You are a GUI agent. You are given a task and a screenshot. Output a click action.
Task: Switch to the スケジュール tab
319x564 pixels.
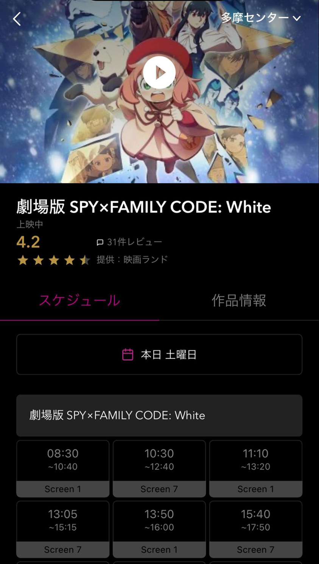[79, 300]
